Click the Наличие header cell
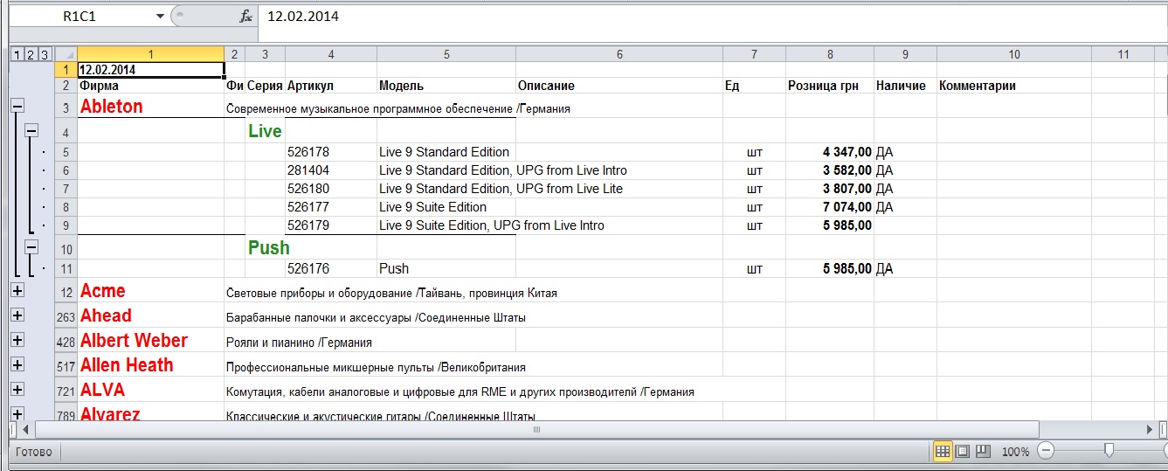The image size is (1168, 471). (905, 86)
